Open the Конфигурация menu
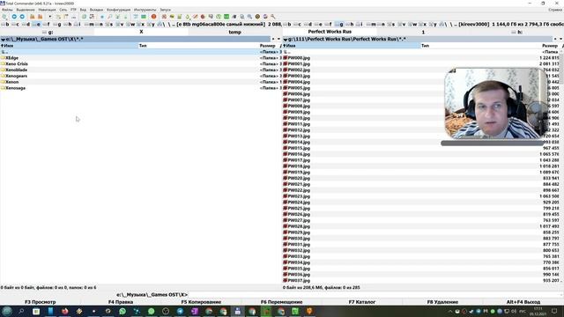 click(x=119, y=10)
